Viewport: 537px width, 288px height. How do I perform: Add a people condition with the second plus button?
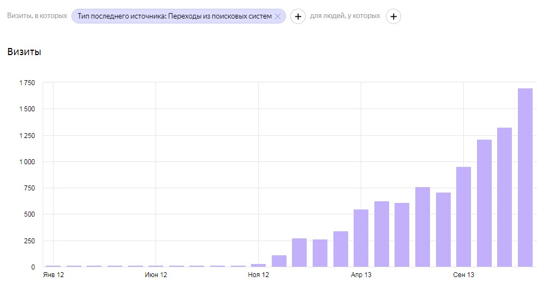coord(393,16)
